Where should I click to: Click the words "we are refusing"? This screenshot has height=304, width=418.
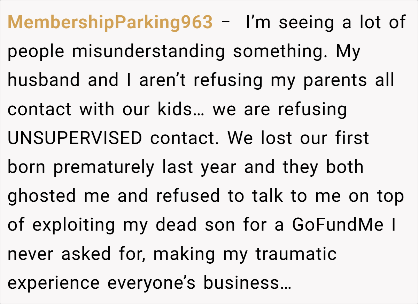click(x=280, y=109)
